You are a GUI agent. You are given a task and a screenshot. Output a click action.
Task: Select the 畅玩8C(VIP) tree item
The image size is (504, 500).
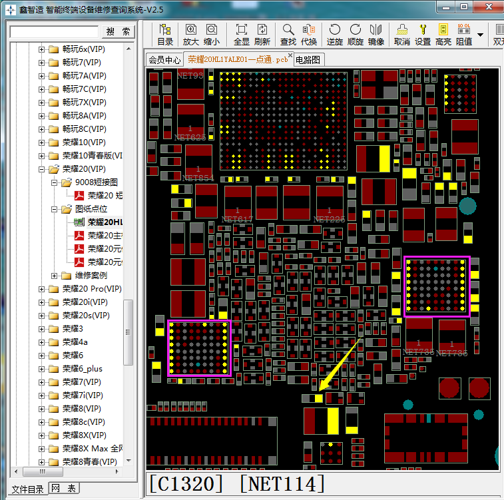84,129
